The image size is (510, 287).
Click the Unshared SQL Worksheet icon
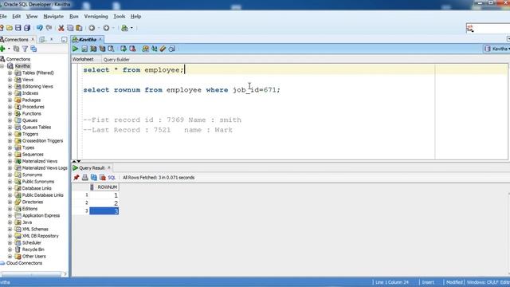point(145,49)
